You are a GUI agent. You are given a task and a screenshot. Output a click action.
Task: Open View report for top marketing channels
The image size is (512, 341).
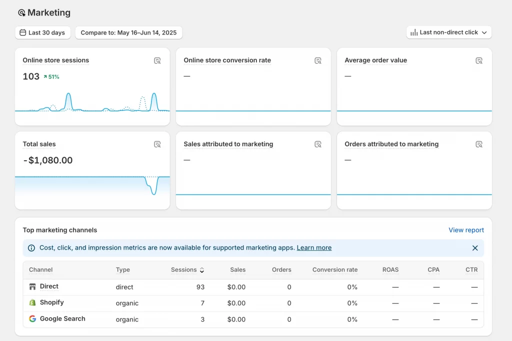[x=466, y=230]
